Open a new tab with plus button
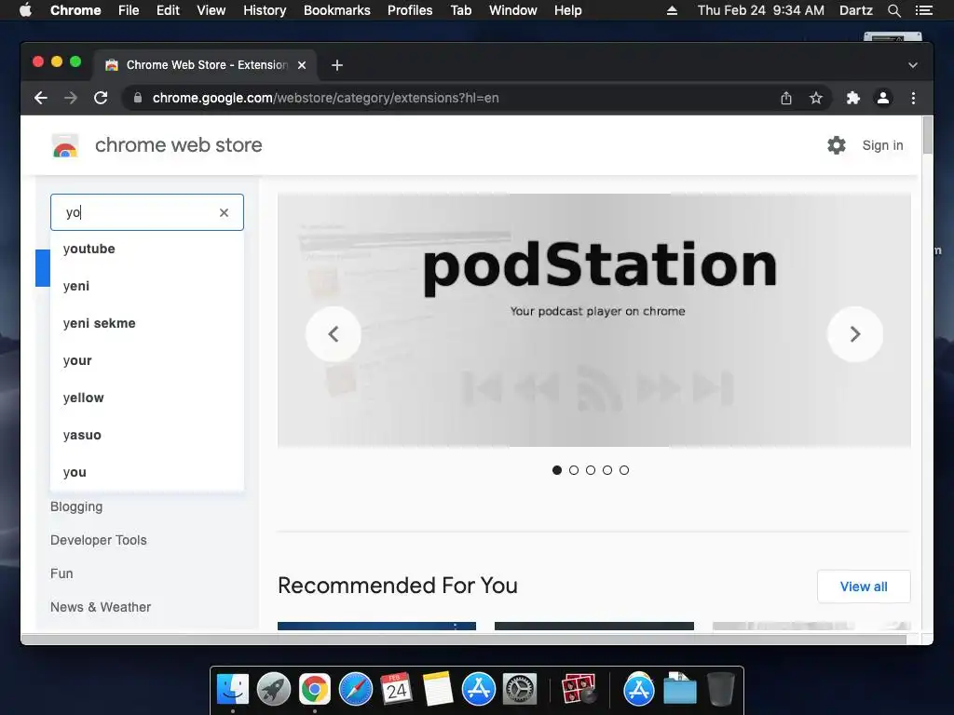 tap(337, 65)
